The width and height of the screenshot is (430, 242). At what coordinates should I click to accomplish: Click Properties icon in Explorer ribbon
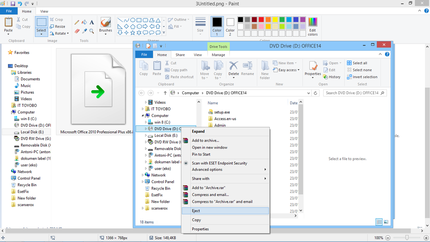[313, 66]
